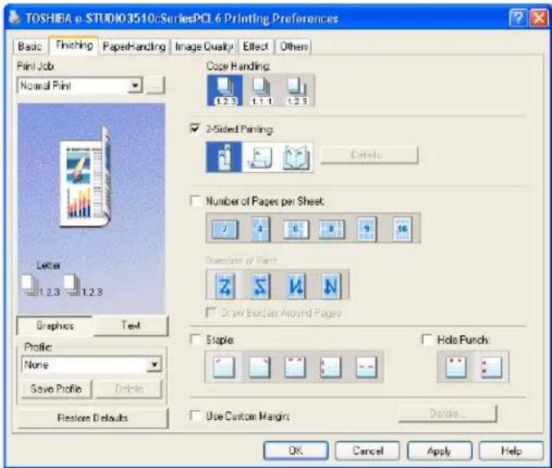Viewport: 552px width, 468px height.
Task: Choose short-edge tablet 2-sided printing icon
Action: [x=260, y=157]
